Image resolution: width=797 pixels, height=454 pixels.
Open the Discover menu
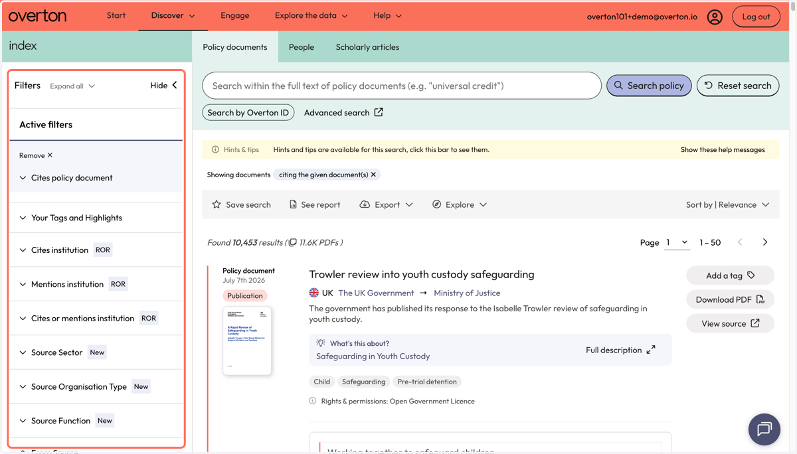tap(173, 15)
